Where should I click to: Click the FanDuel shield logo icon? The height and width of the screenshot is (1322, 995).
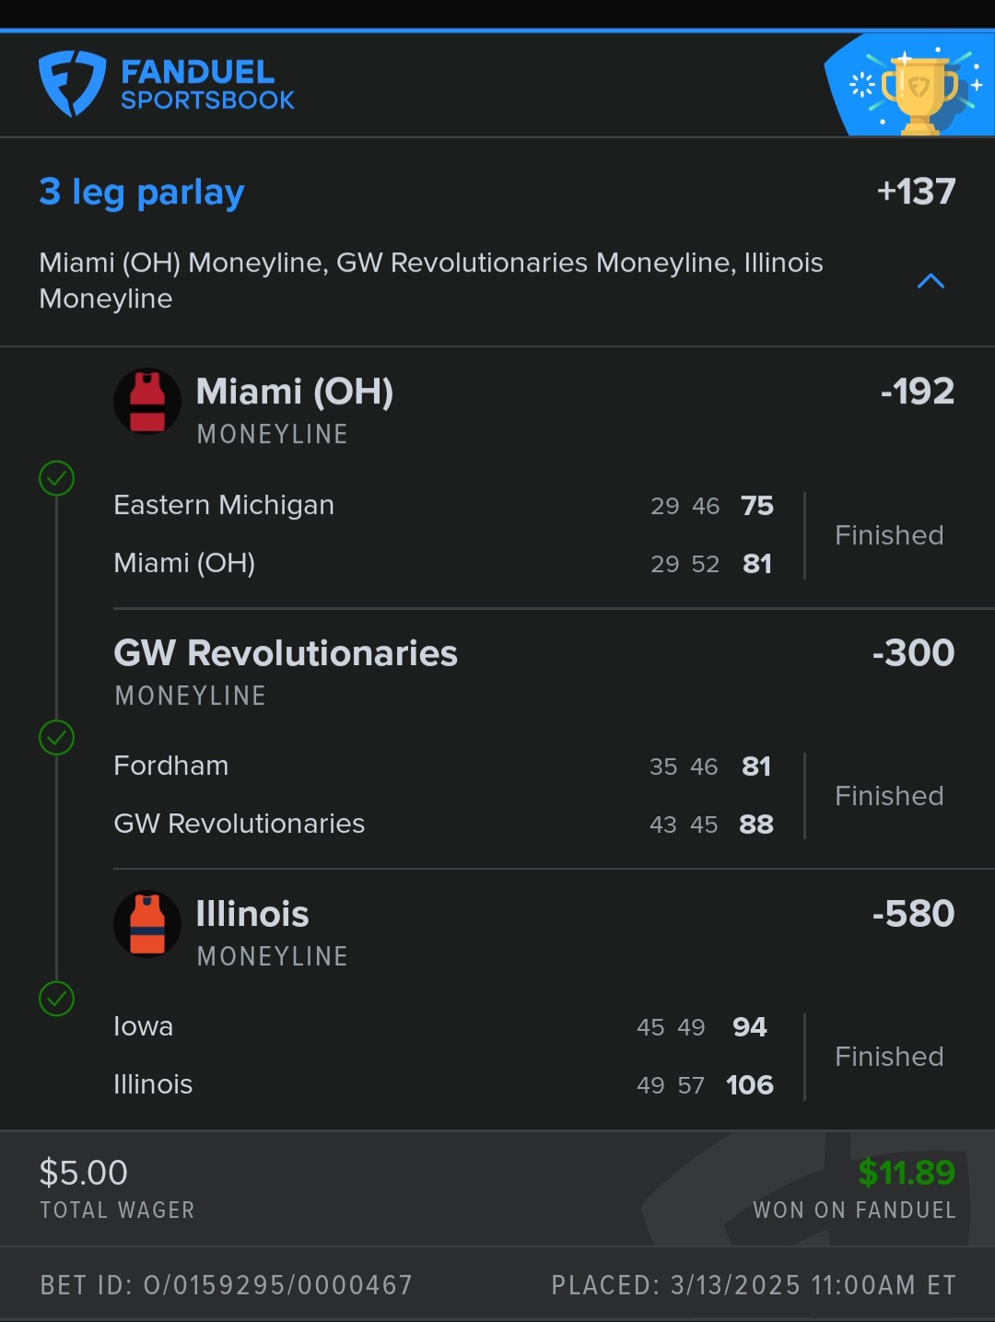pos(72,84)
